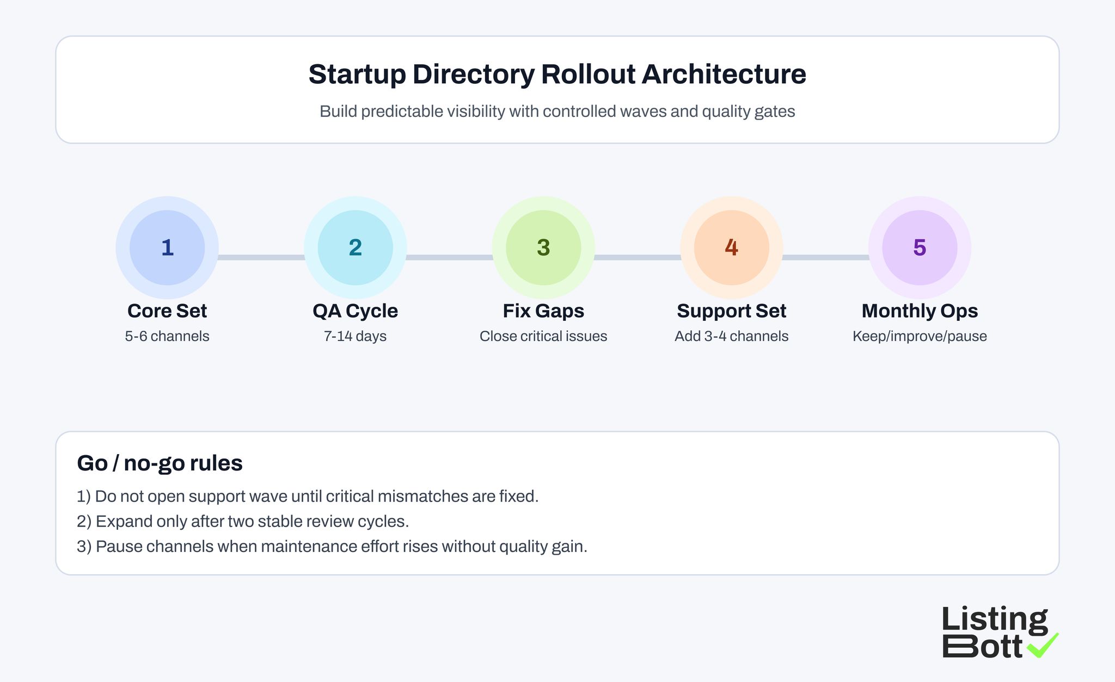
Task: Click the circled number 1 for Core Set
Action: 167,247
